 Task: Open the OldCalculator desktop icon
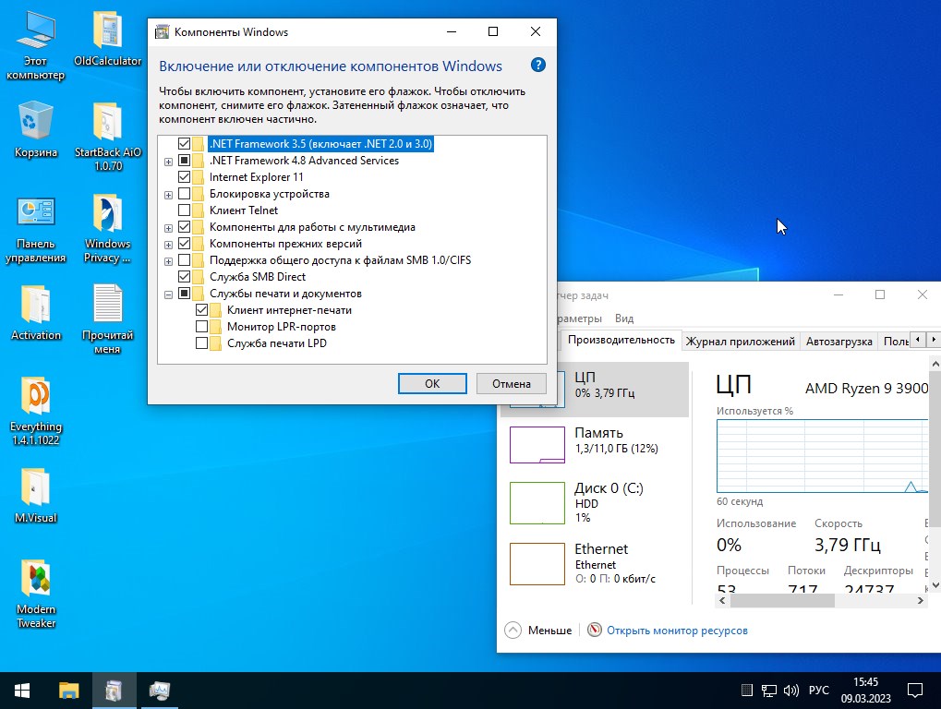[x=107, y=34]
